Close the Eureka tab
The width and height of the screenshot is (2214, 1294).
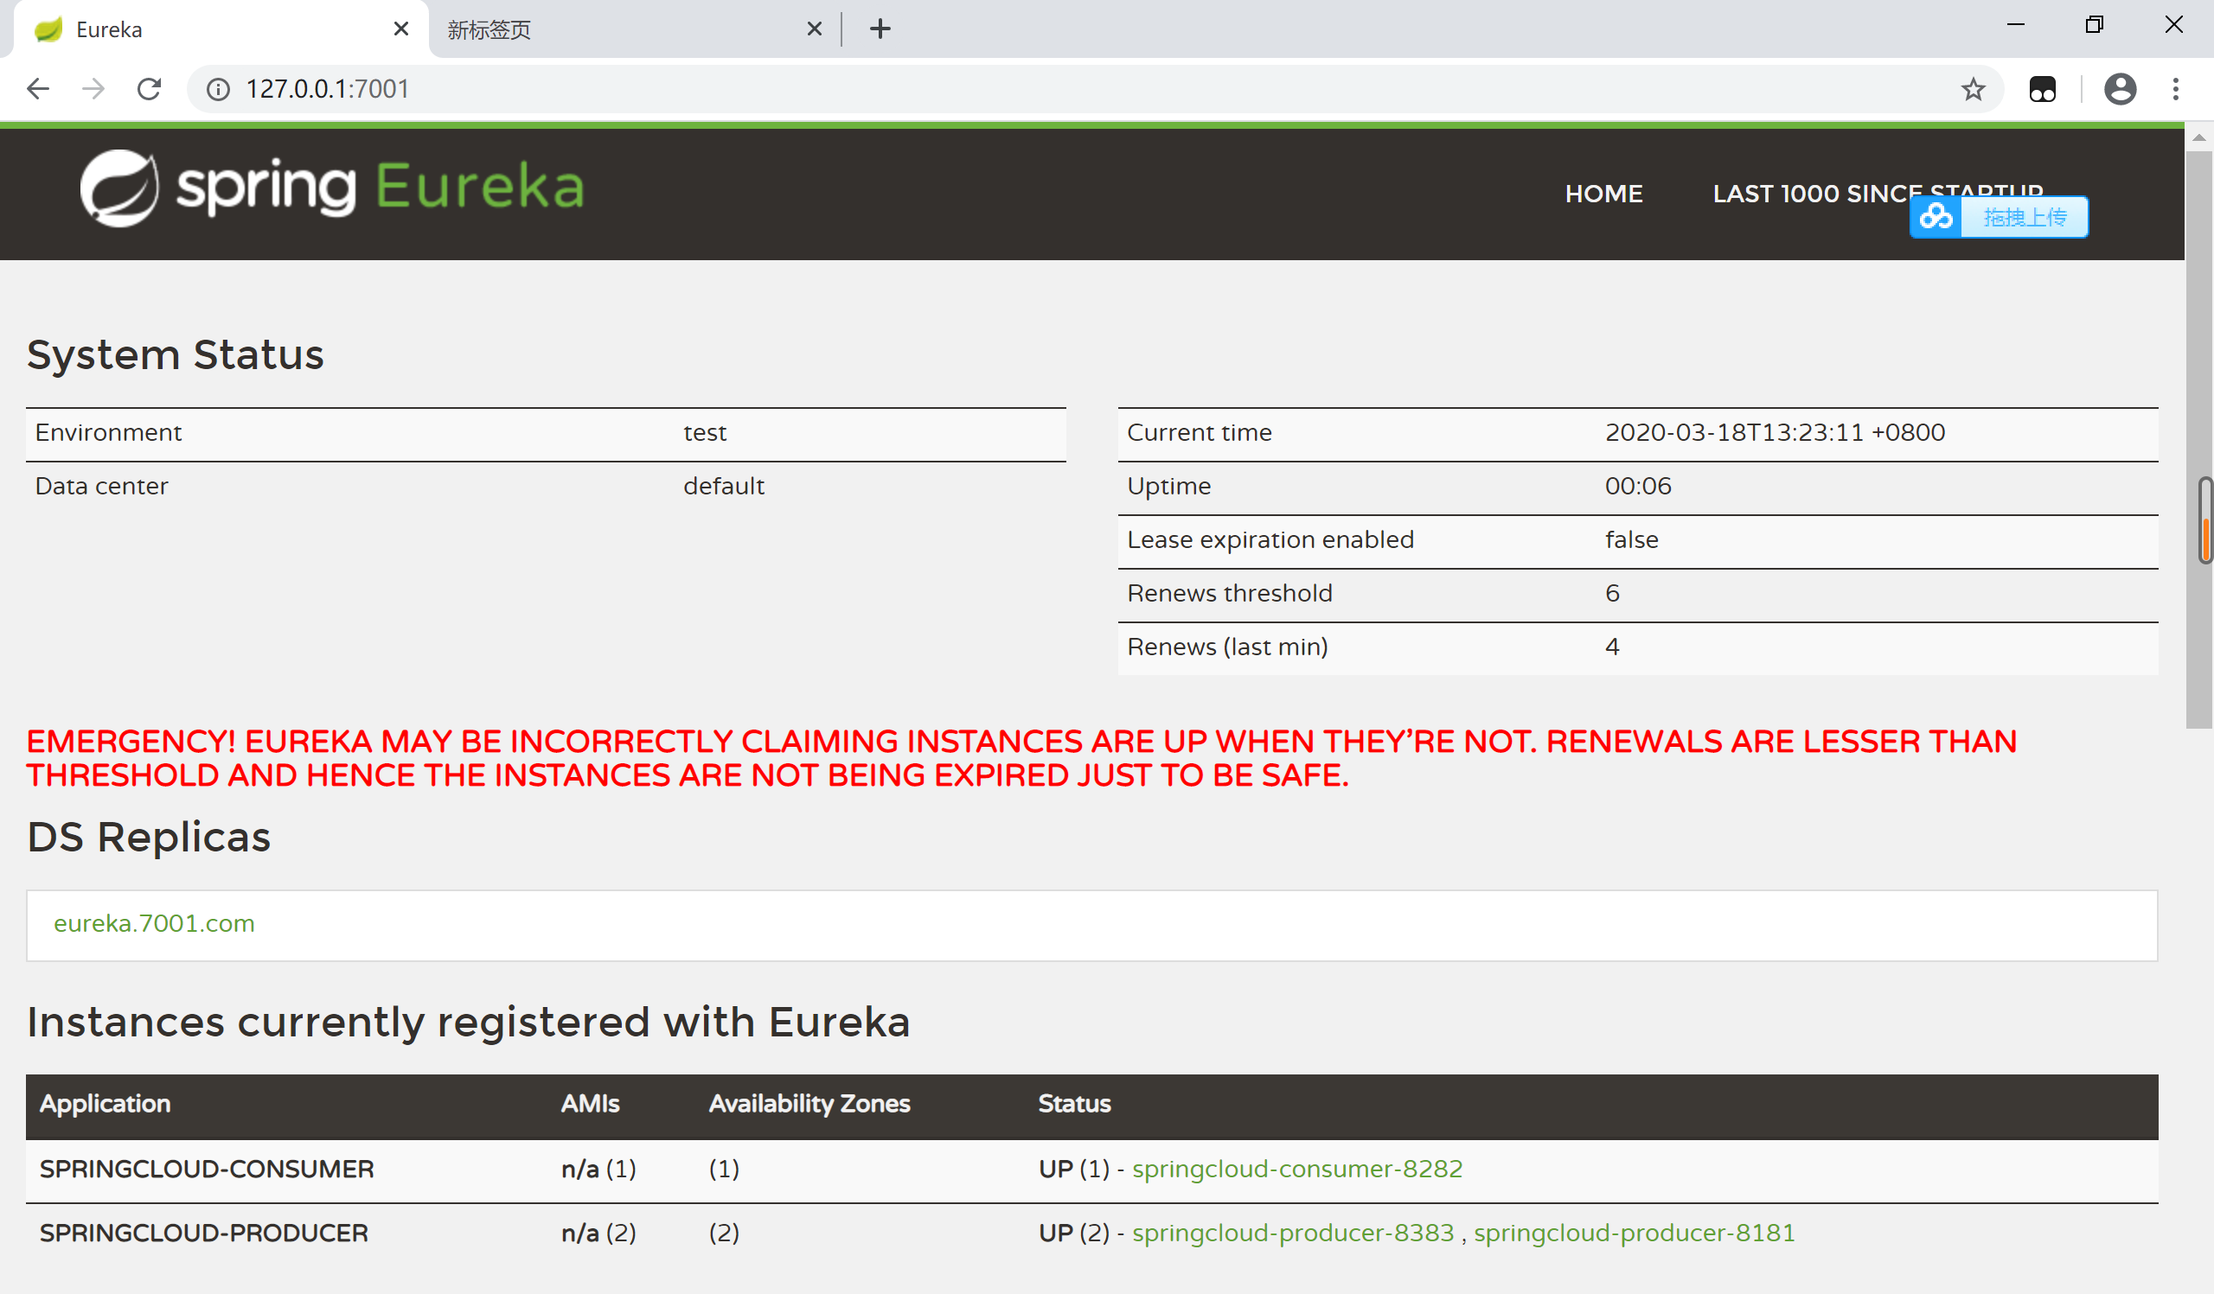tap(400, 29)
